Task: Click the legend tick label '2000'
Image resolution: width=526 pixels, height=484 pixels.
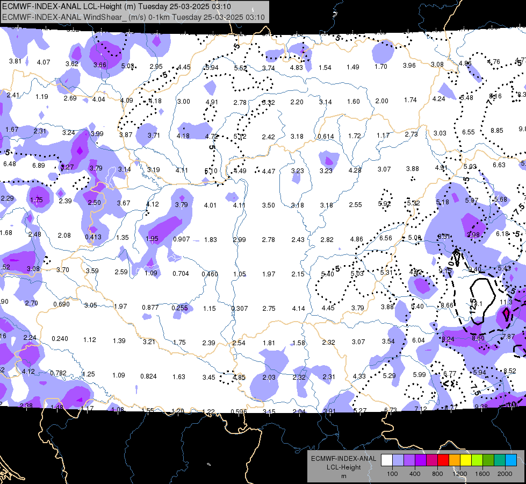Action: [505, 474]
